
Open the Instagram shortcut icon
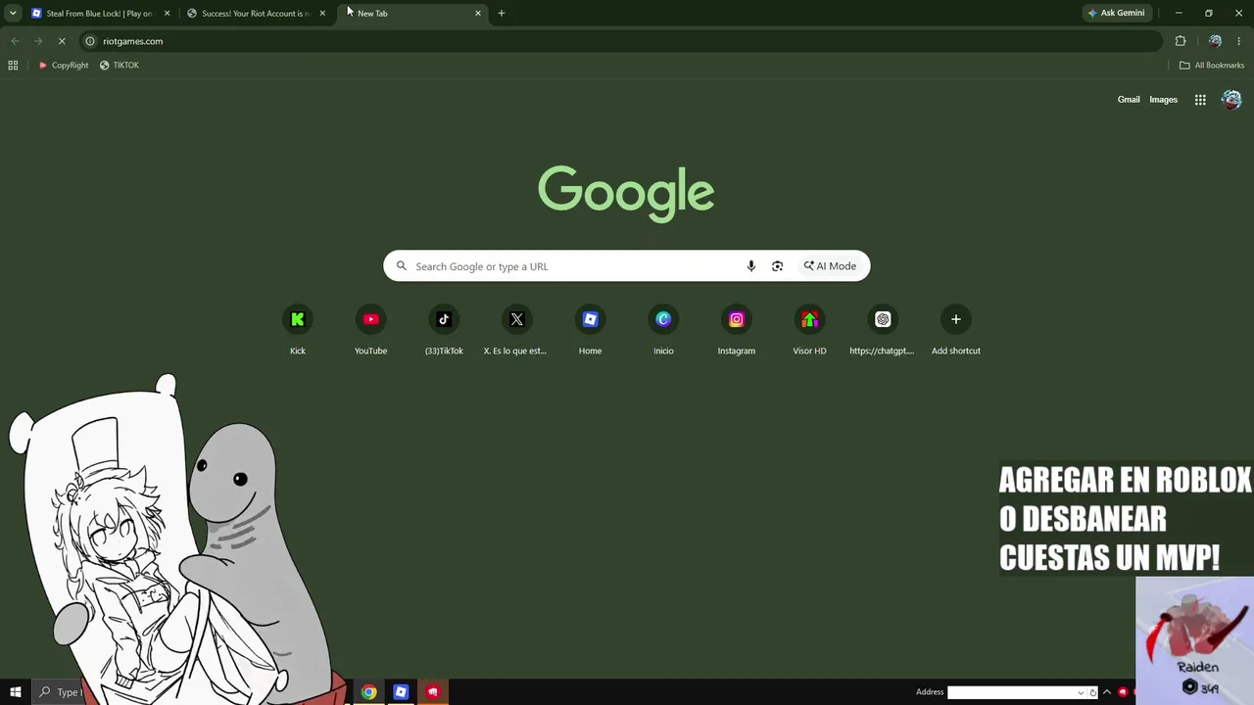(737, 319)
